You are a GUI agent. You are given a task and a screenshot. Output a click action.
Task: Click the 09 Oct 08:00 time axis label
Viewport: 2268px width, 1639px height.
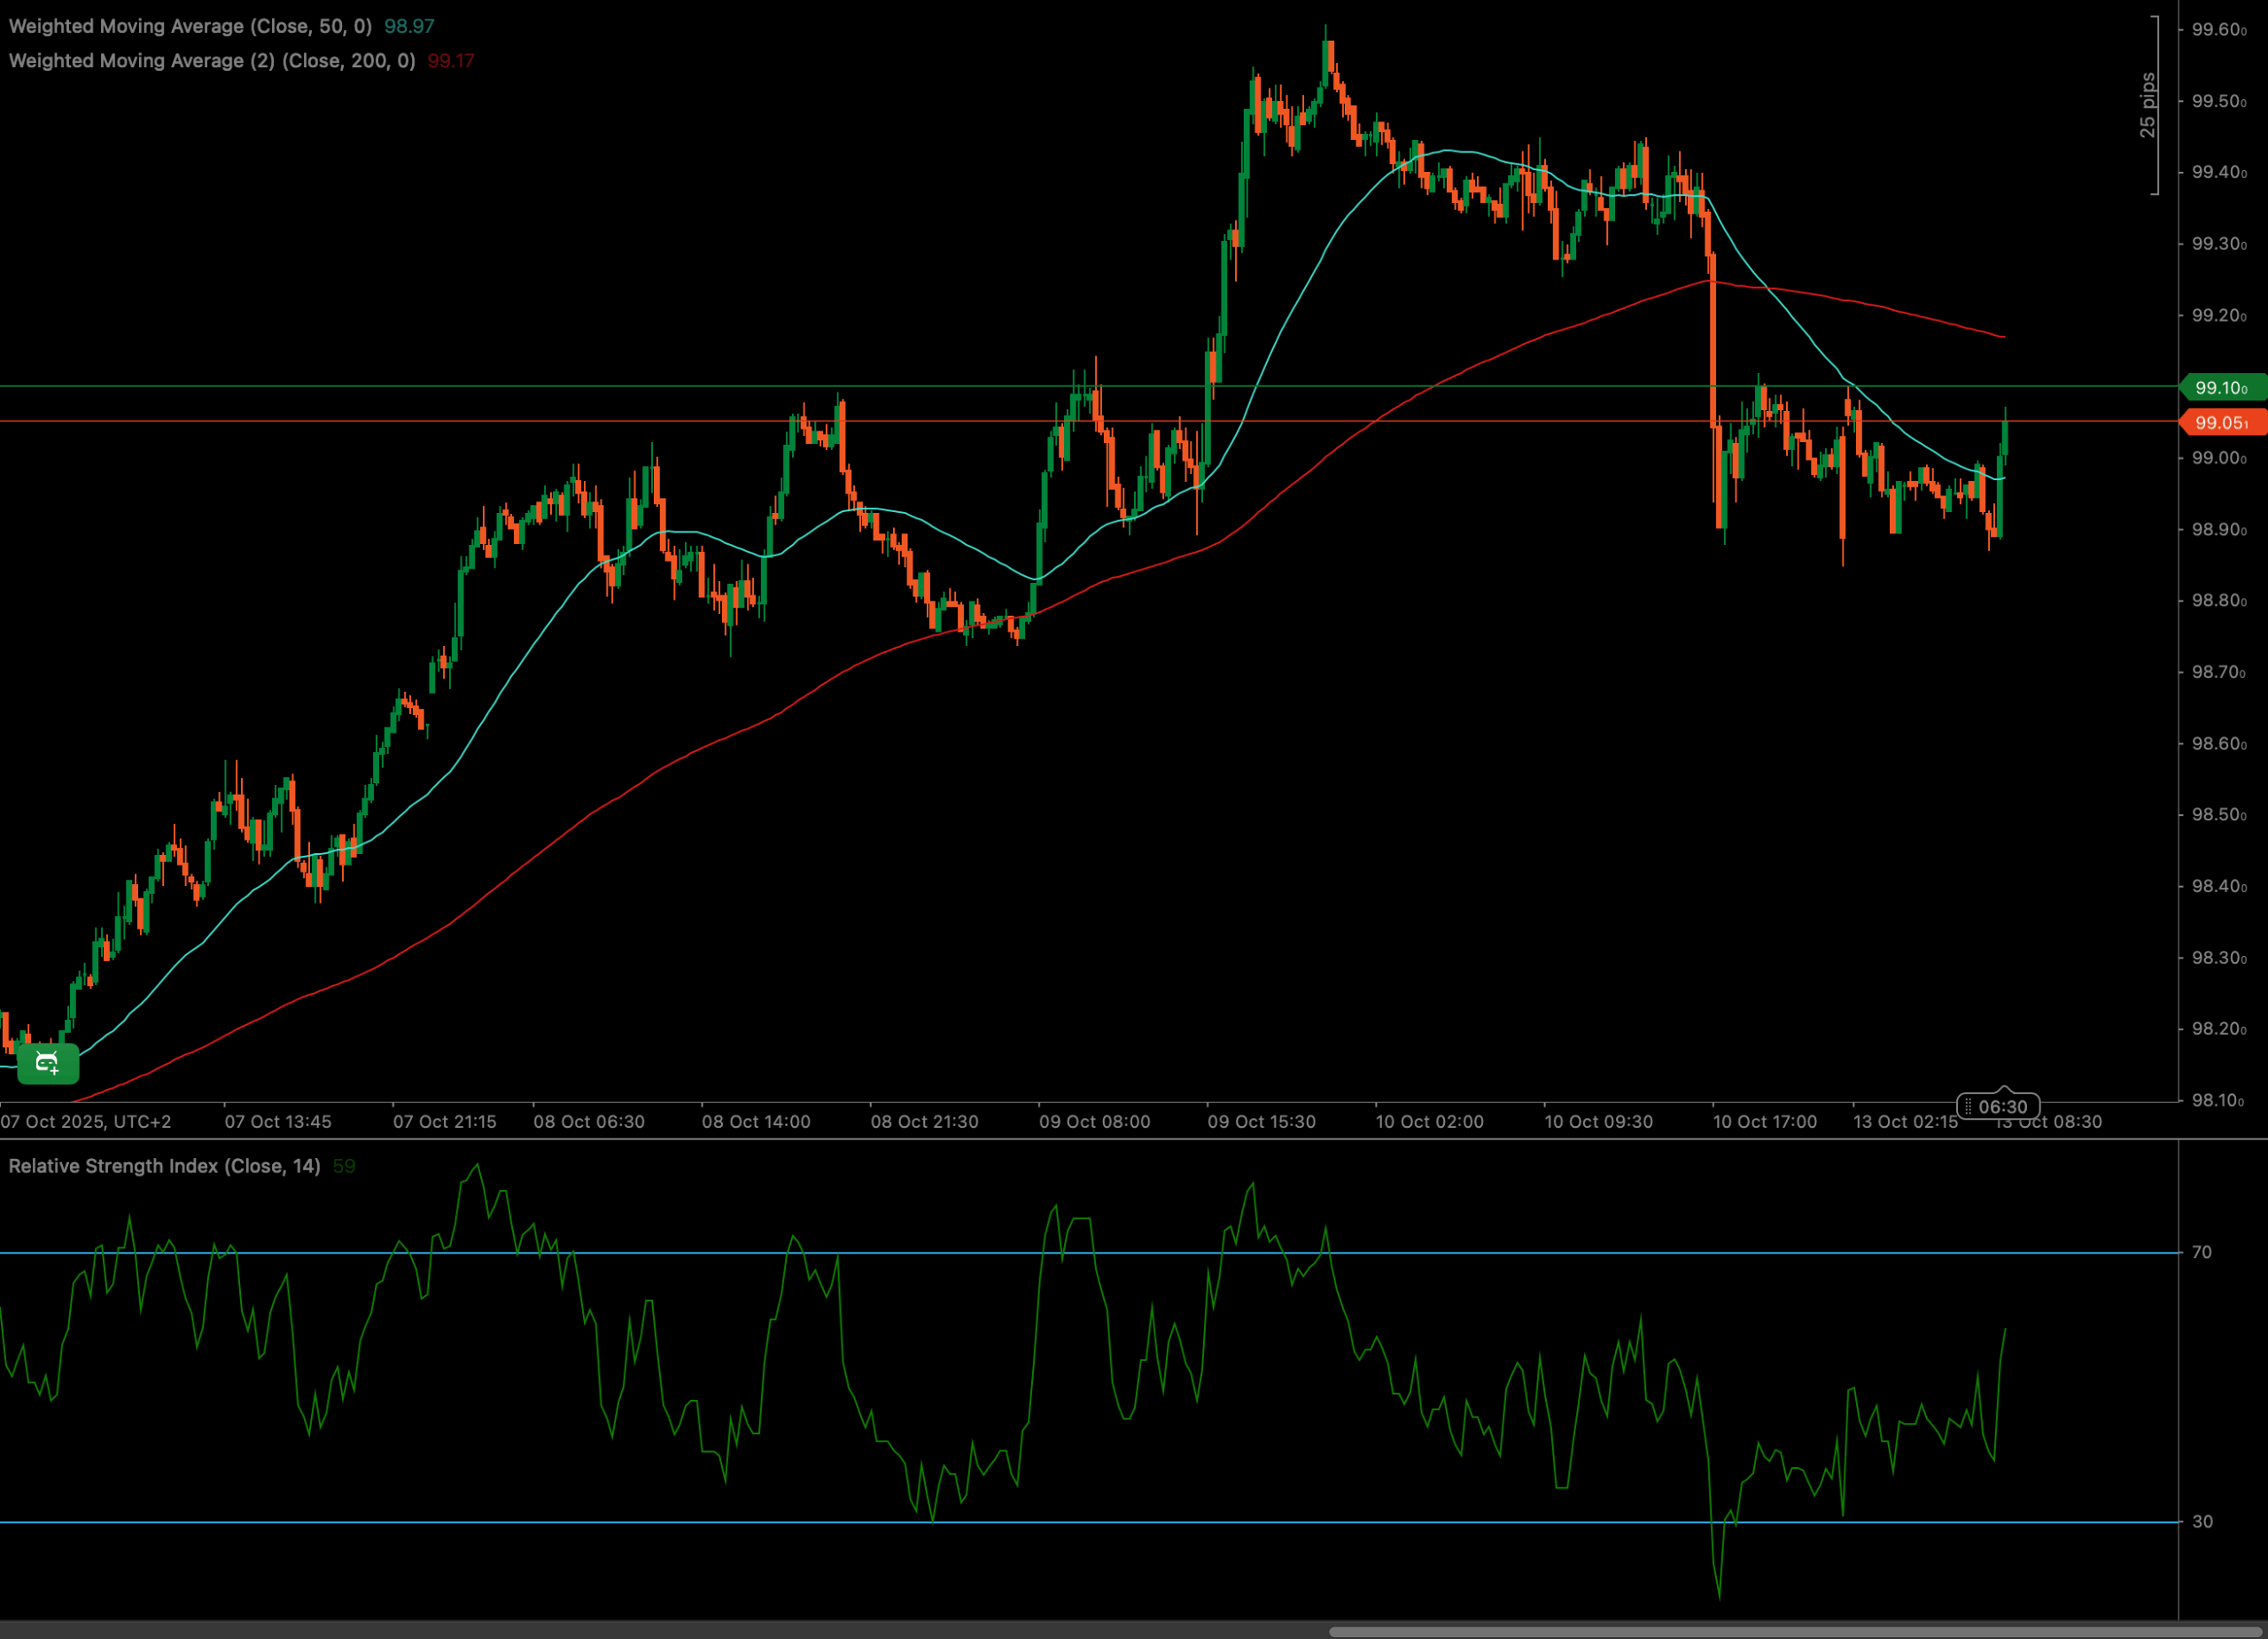[x=1094, y=1122]
